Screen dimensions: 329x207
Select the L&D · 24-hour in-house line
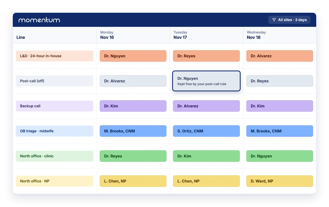(54, 56)
